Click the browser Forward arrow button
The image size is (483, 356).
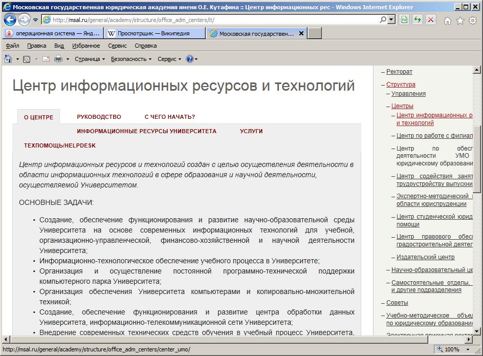[x=25, y=20]
